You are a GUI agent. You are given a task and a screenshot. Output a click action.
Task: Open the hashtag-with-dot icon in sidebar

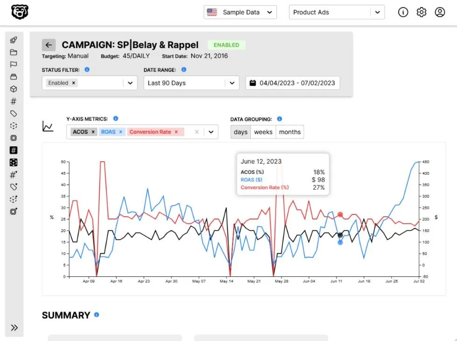point(14,175)
